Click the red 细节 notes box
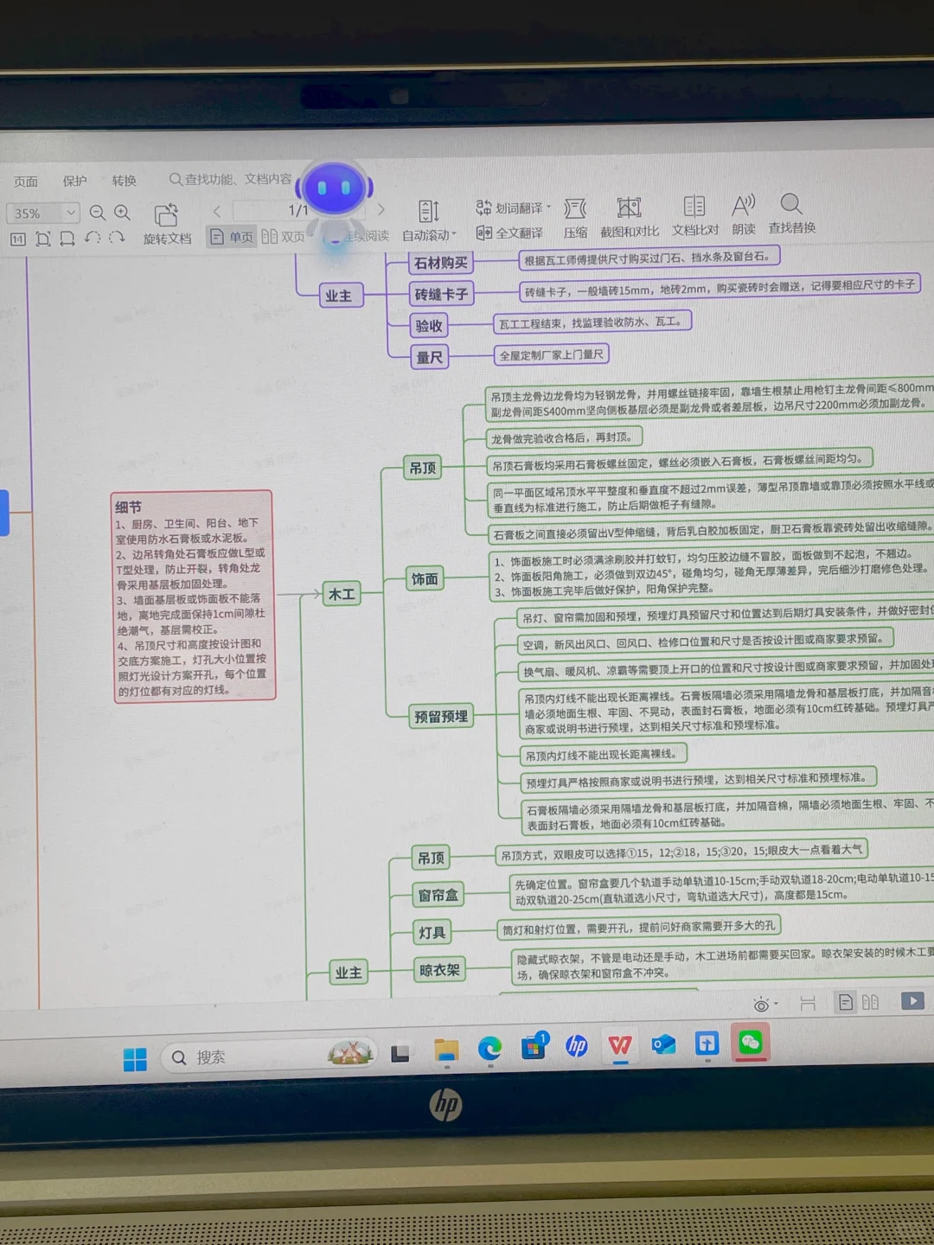Screen dimensions: 934x1245 click(195, 597)
